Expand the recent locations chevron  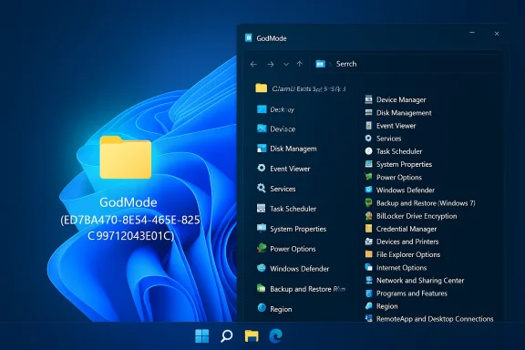286,64
